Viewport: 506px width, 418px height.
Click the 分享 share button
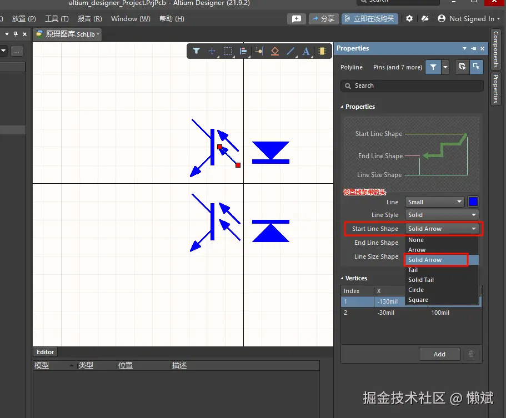click(x=323, y=19)
